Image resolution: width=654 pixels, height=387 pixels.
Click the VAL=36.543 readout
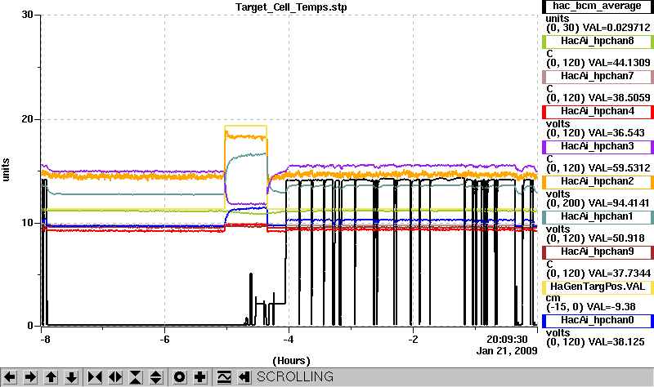pyautogui.click(x=616, y=133)
